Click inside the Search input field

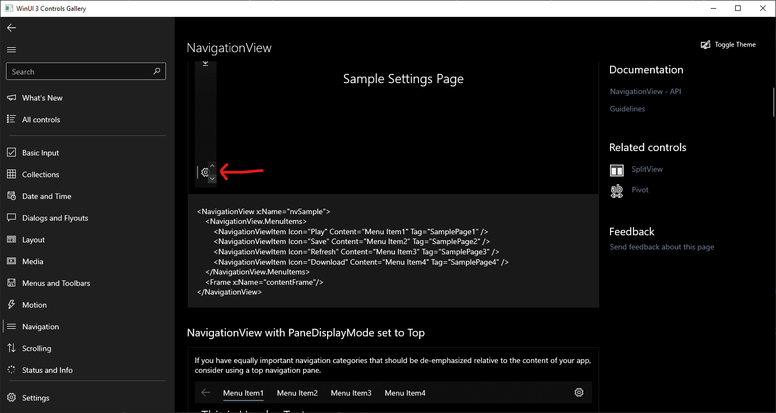click(82, 71)
